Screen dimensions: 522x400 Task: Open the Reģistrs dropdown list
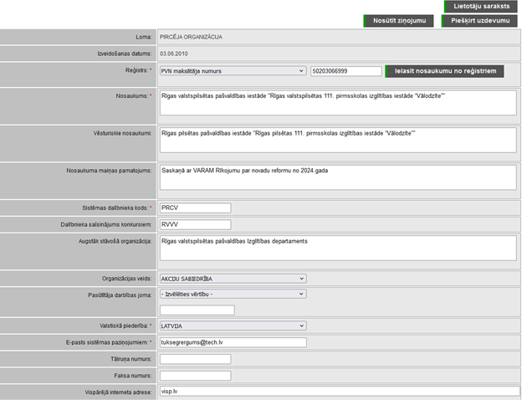[232, 71]
